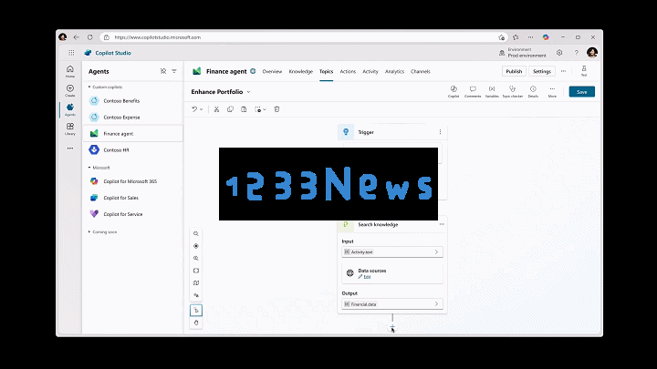Open the app launcher grid
The image size is (657, 369).
pos(71,53)
